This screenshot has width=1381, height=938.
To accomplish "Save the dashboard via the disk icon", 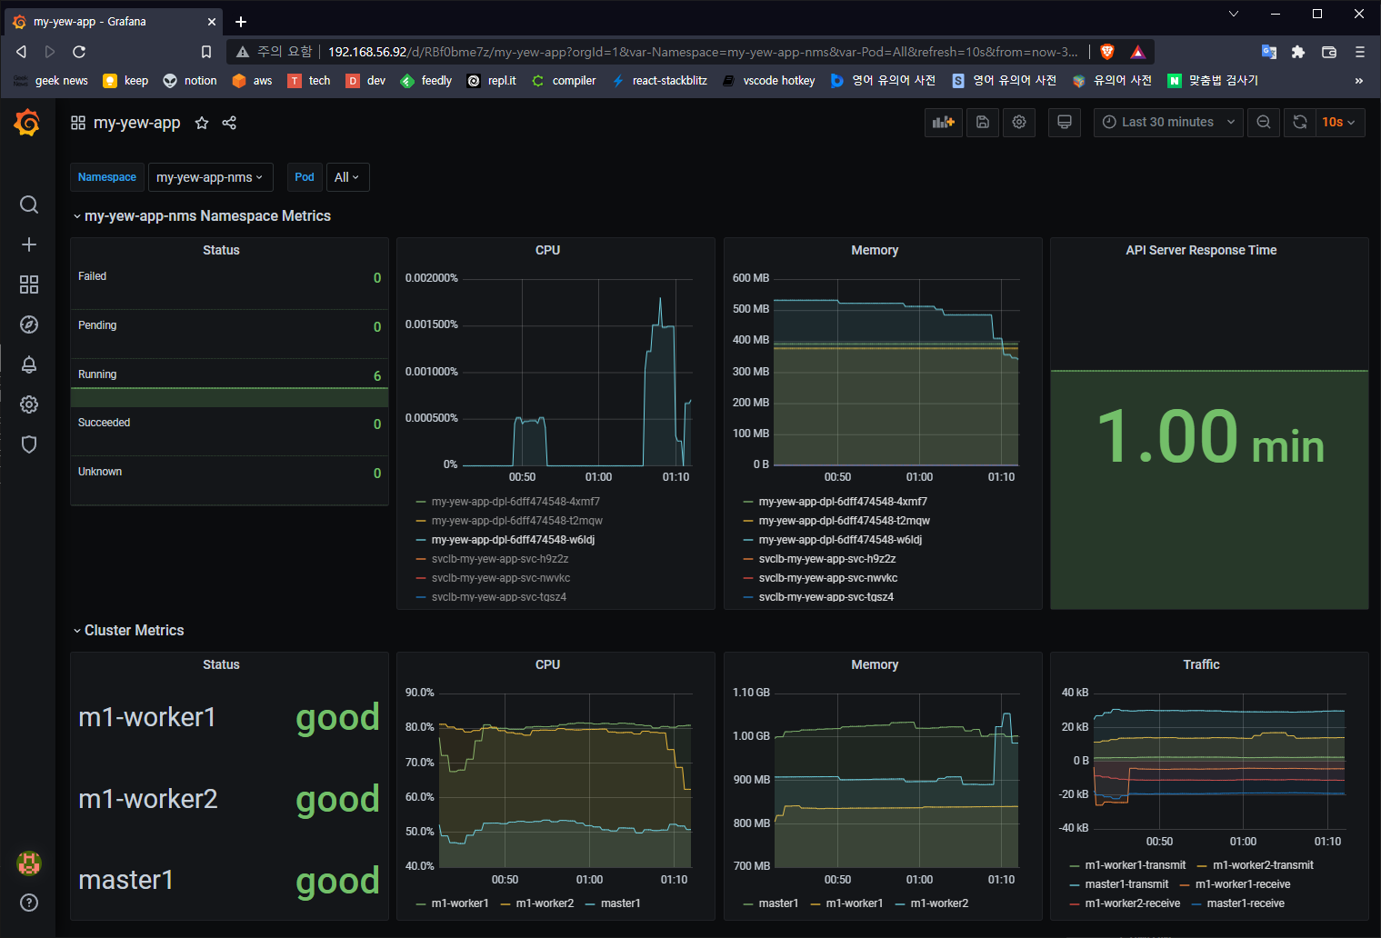I will coord(983,123).
